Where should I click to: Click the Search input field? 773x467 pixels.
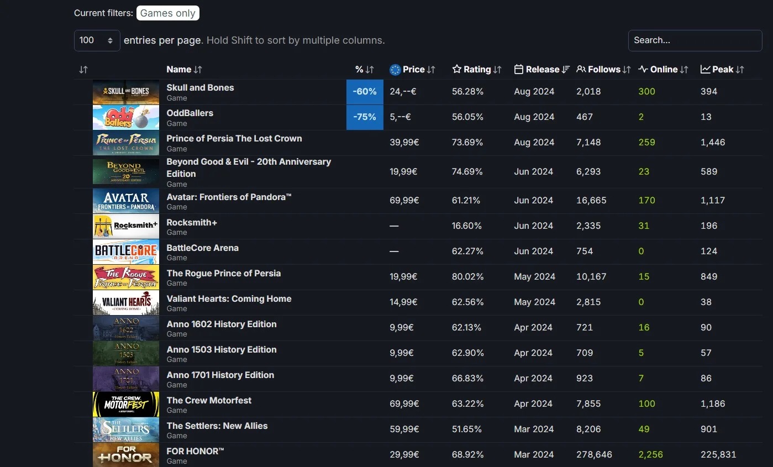695,40
